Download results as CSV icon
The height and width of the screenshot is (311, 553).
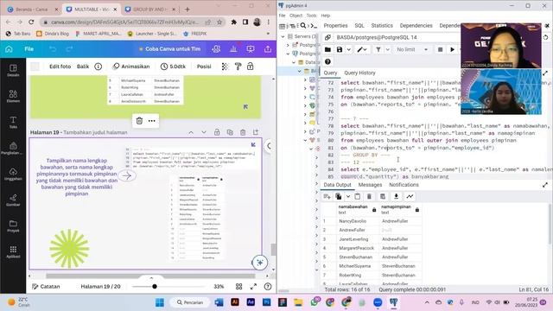point(396,196)
